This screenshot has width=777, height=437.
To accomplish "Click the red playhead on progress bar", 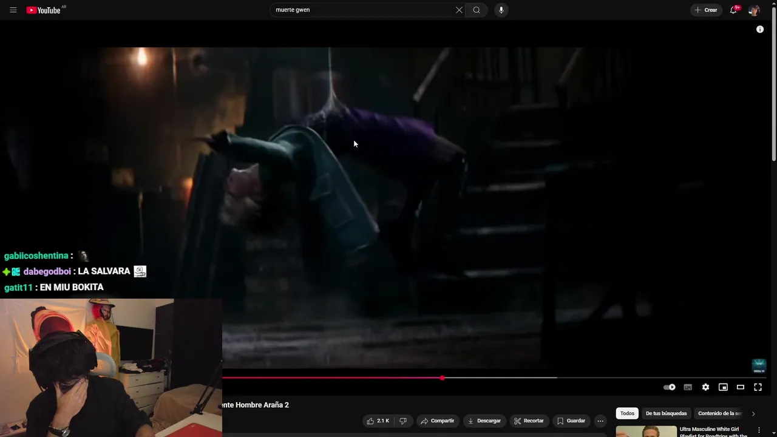I will 443,378.
